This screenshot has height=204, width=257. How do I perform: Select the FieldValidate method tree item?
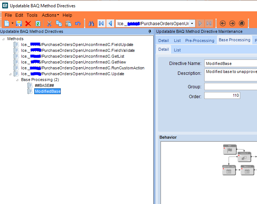tap(78, 50)
